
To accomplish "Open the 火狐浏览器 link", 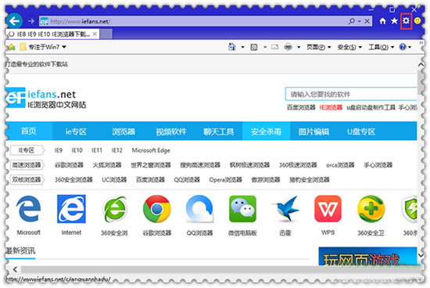I will (107, 164).
